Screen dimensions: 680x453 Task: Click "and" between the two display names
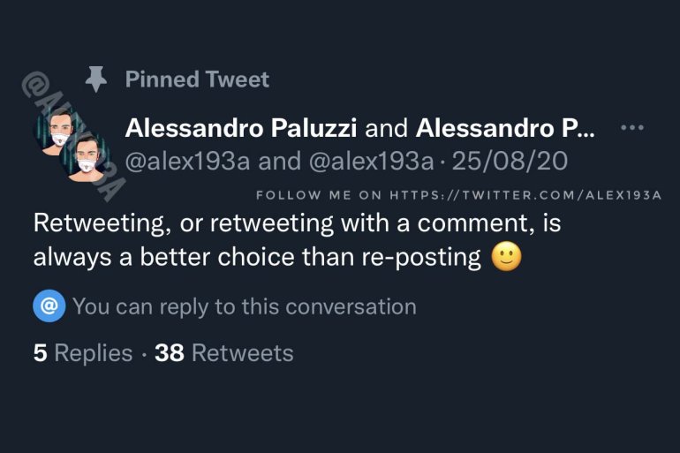click(386, 128)
